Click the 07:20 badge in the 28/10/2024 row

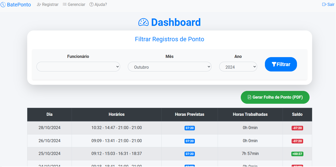click(x=190, y=128)
